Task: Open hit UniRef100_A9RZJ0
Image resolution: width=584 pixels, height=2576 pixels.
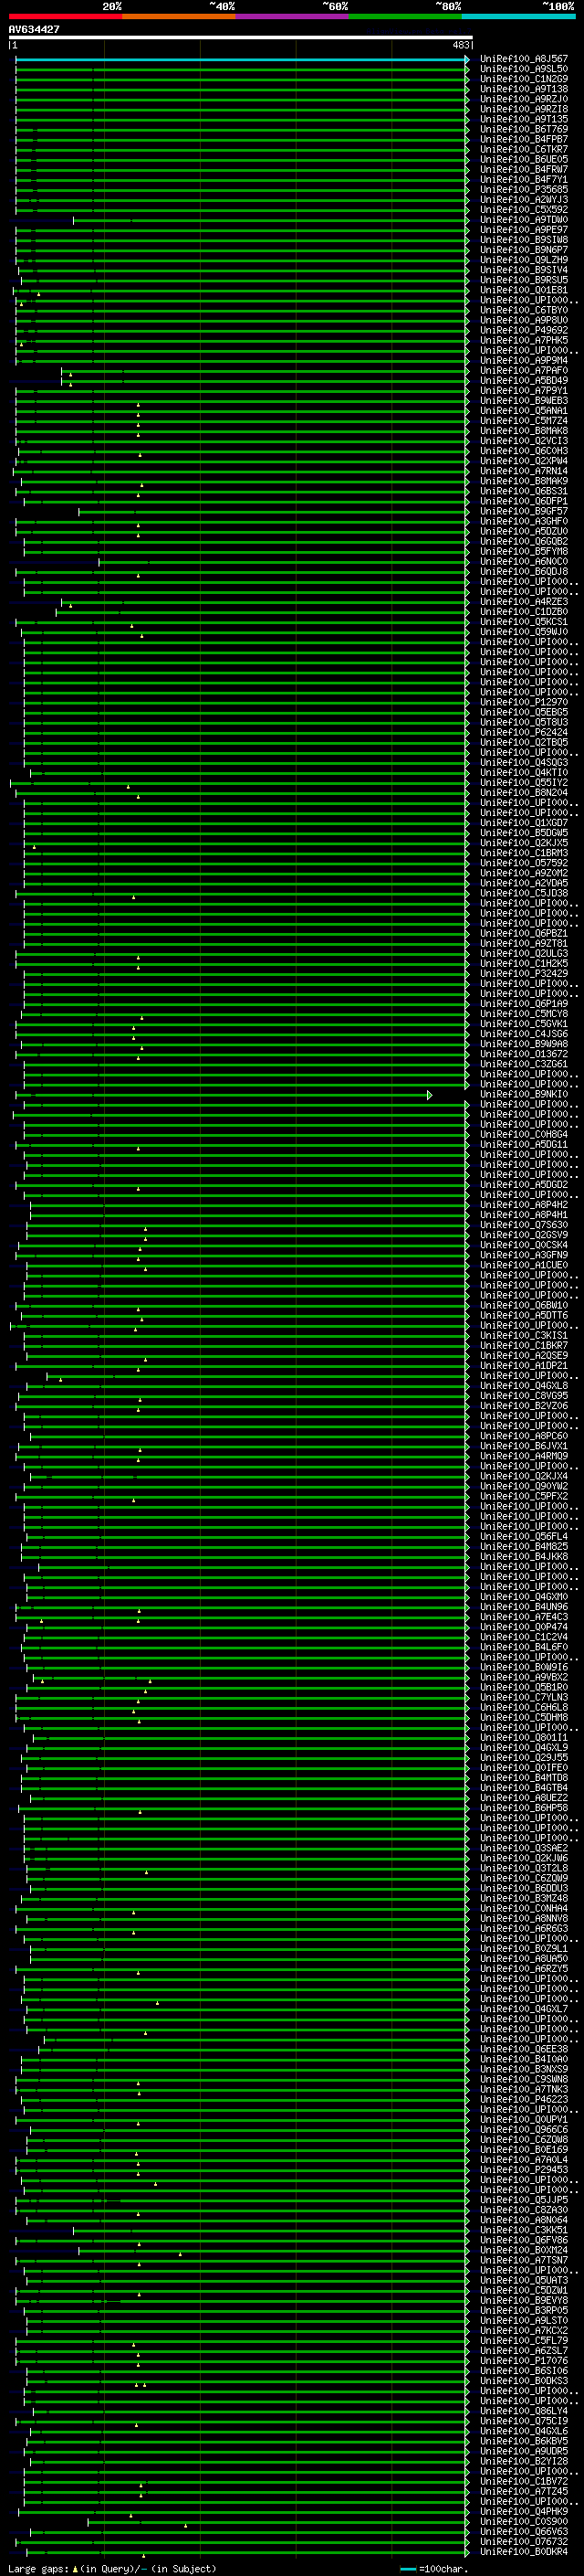Action: [x=524, y=99]
